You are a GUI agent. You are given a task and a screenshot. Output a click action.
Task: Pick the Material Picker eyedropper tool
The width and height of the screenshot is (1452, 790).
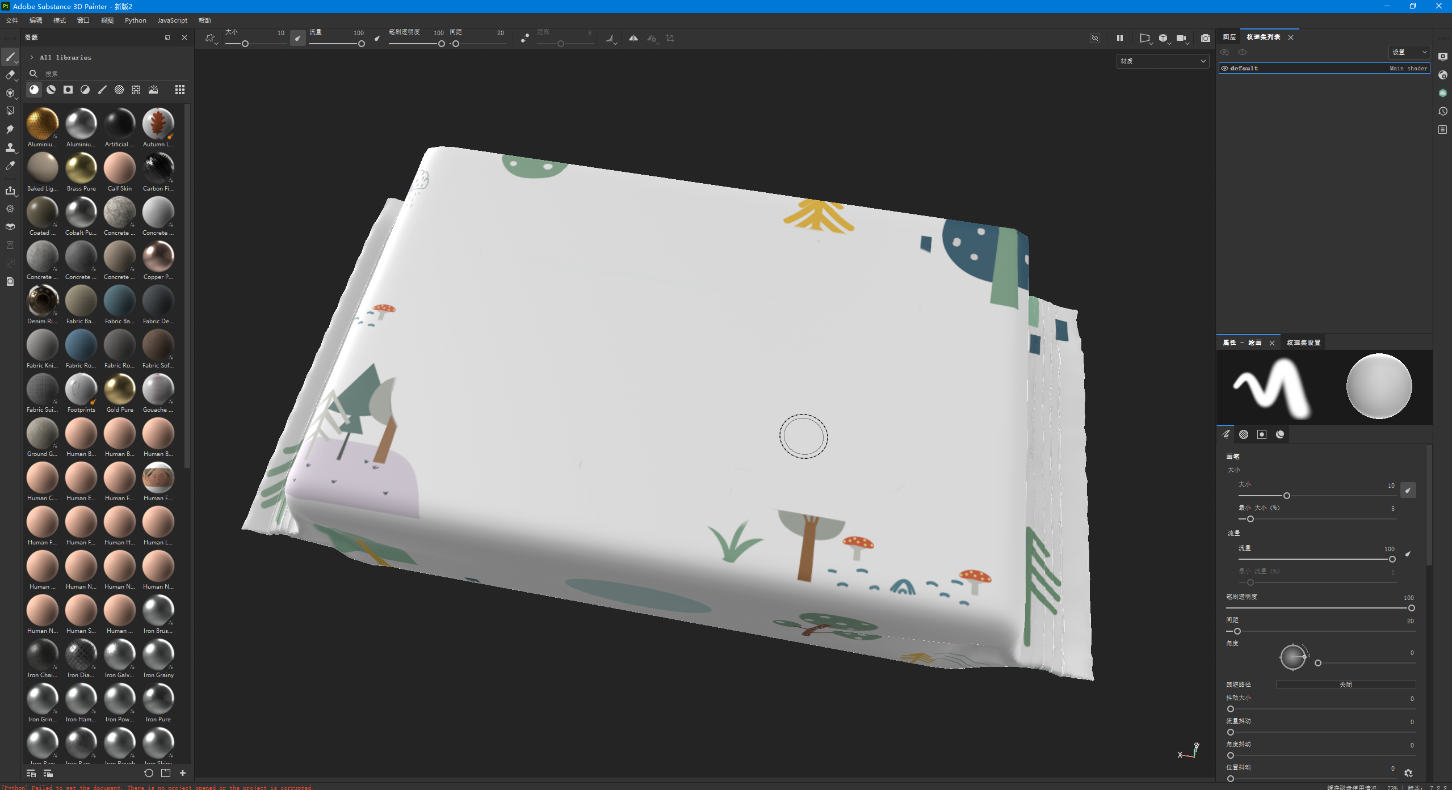[10, 166]
